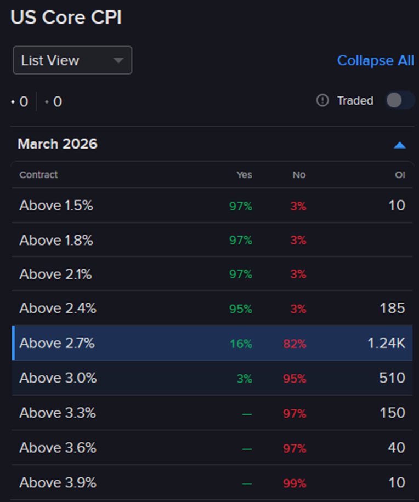The height and width of the screenshot is (502, 419).
Task: Click the March 2026 section header
Action: [x=58, y=144]
